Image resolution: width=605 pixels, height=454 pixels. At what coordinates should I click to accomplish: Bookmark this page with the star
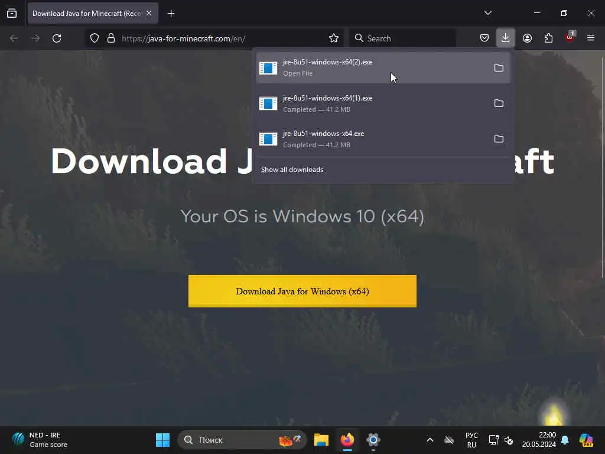(334, 38)
